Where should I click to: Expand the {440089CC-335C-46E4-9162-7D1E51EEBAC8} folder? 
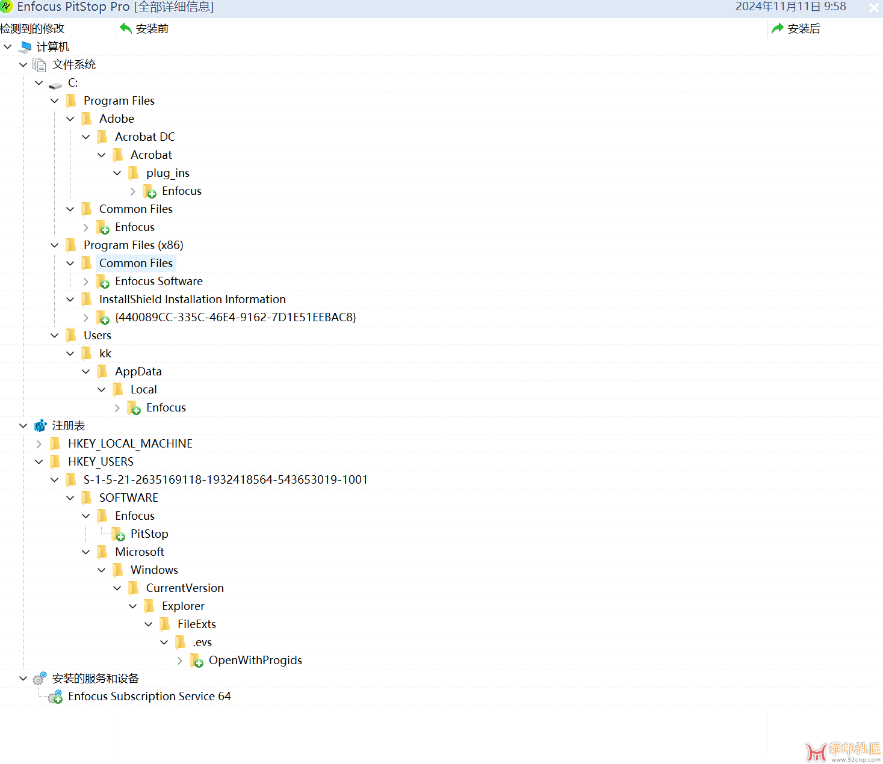[86, 318]
